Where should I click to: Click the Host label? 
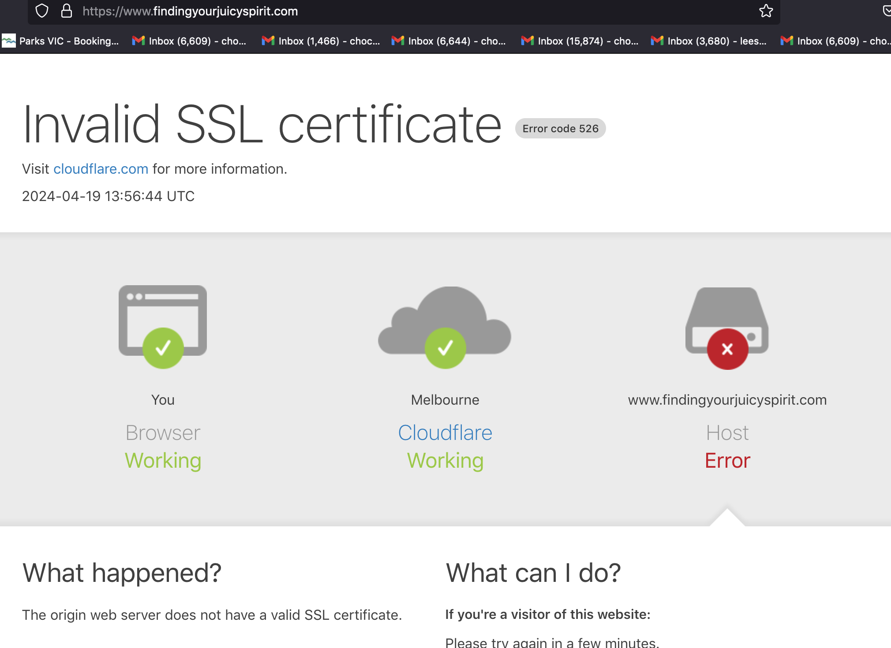tap(727, 433)
